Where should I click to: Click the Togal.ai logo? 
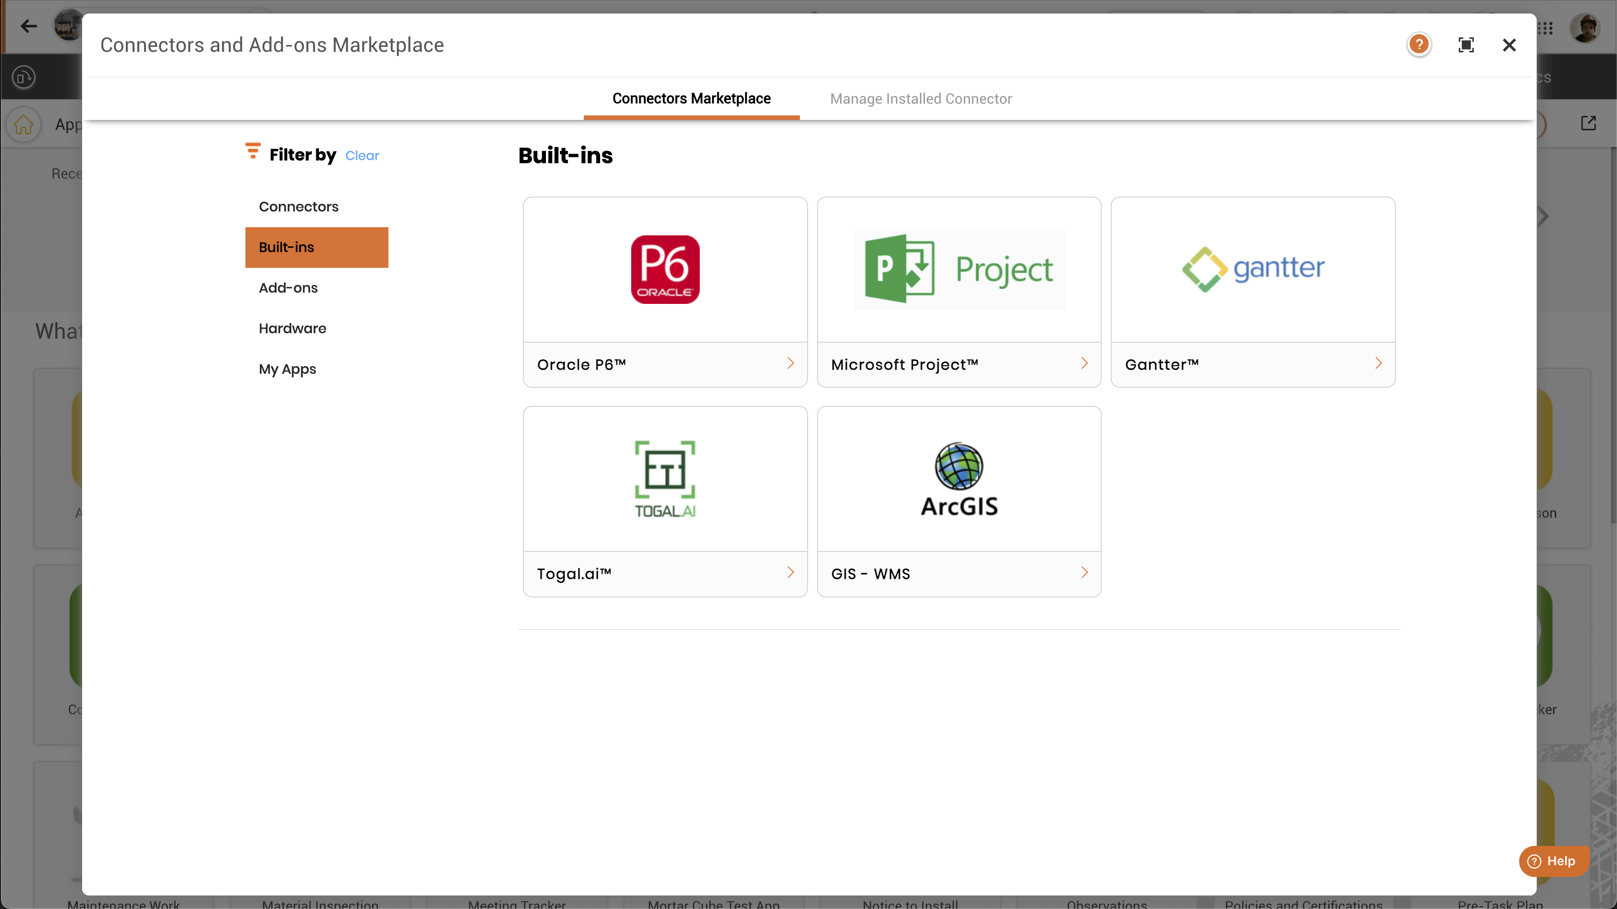(x=665, y=479)
